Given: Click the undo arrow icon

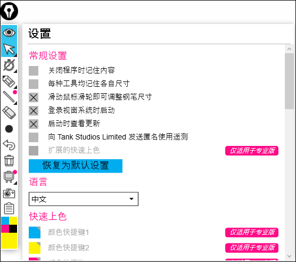Looking at the screenshot, I should [x=9, y=145].
